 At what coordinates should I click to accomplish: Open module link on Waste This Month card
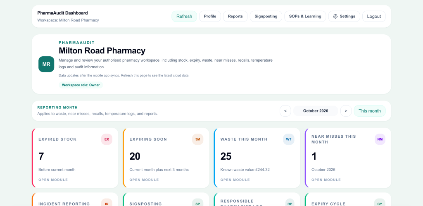click(x=235, y=180)
